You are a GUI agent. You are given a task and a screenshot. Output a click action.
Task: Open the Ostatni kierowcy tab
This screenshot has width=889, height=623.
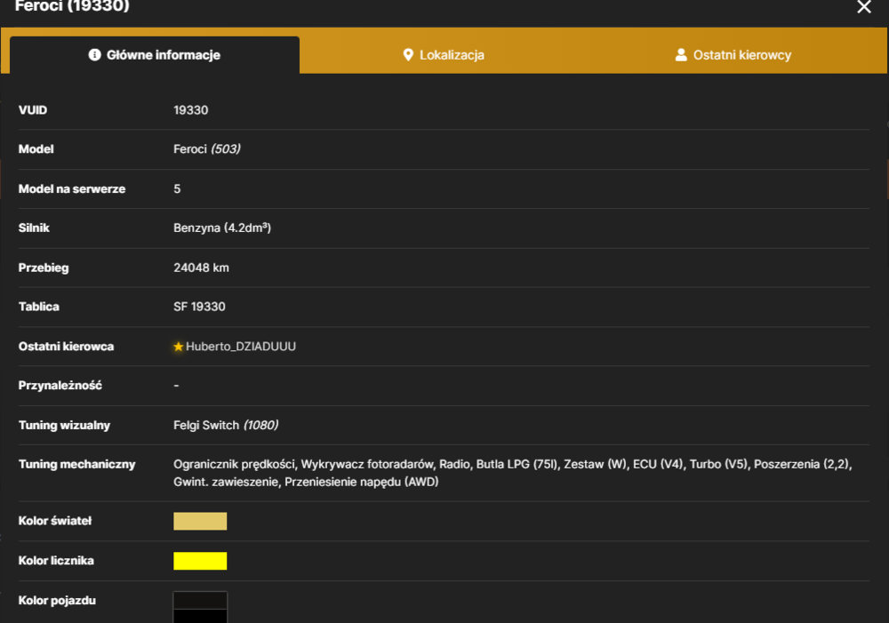[733, 55]
